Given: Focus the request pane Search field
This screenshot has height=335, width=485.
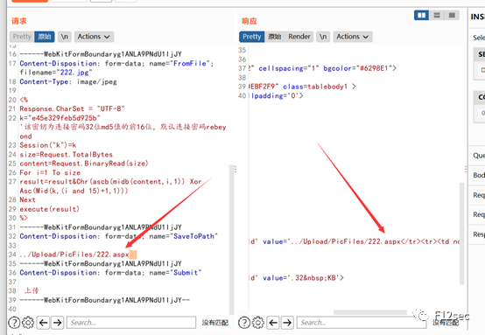Looking at the screenshot, I should [131, 323].
